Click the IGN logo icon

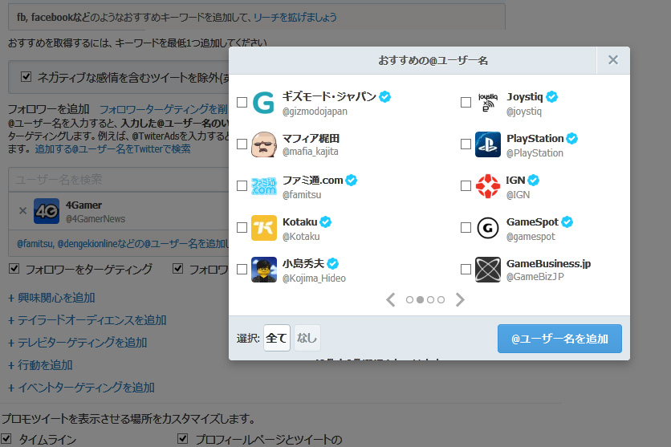(x=488, y=186)
